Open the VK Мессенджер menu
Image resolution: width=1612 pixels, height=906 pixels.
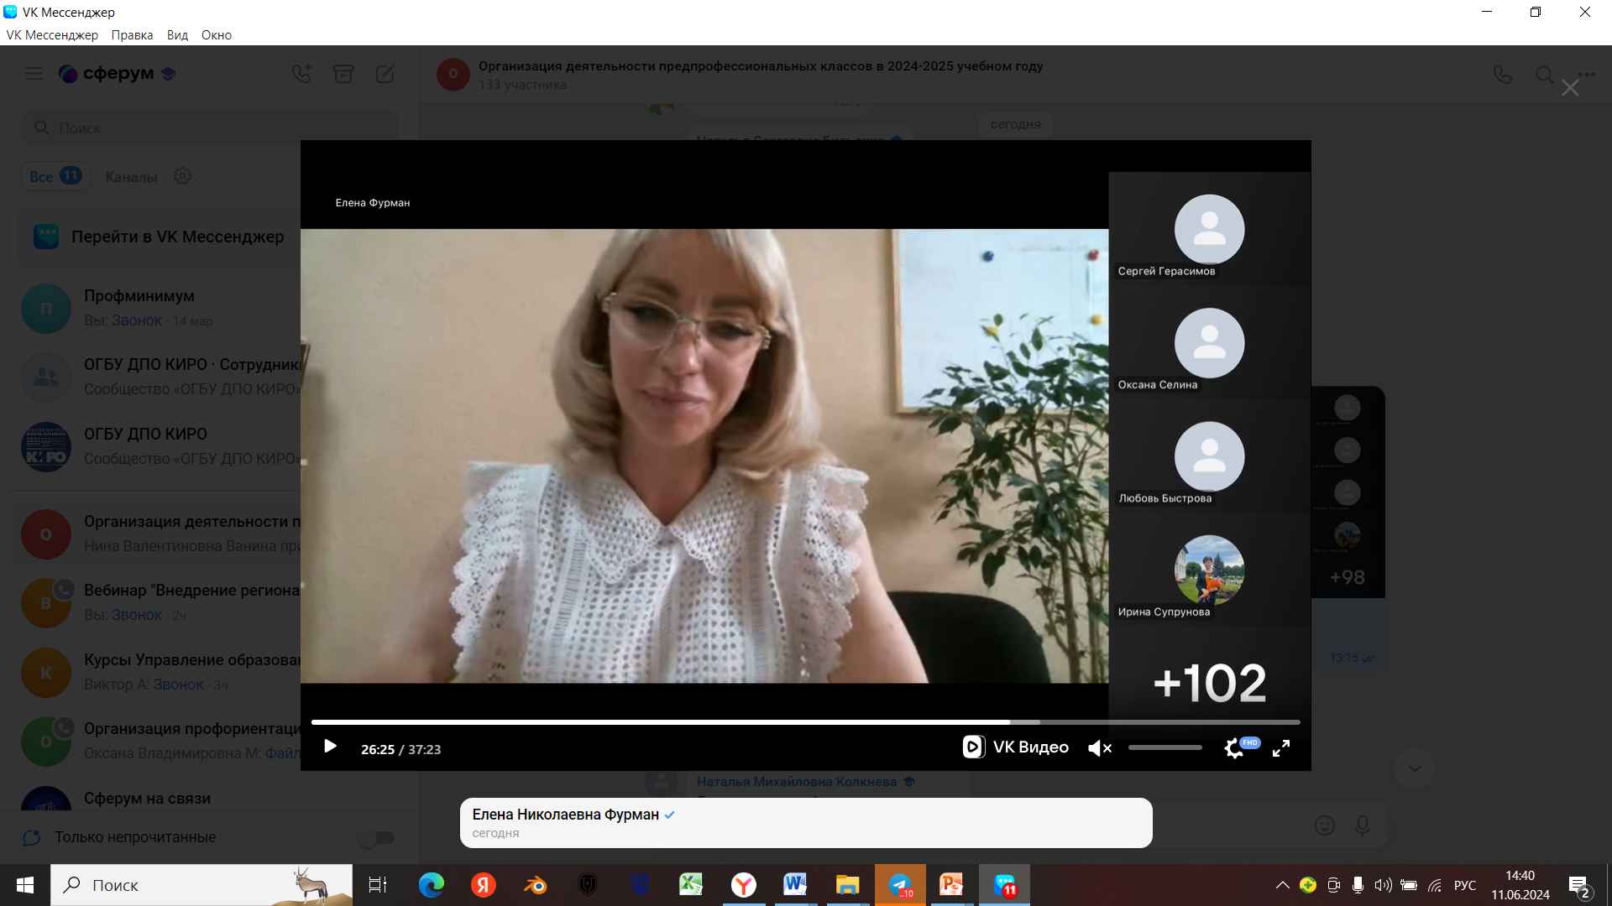coord(52,35)
